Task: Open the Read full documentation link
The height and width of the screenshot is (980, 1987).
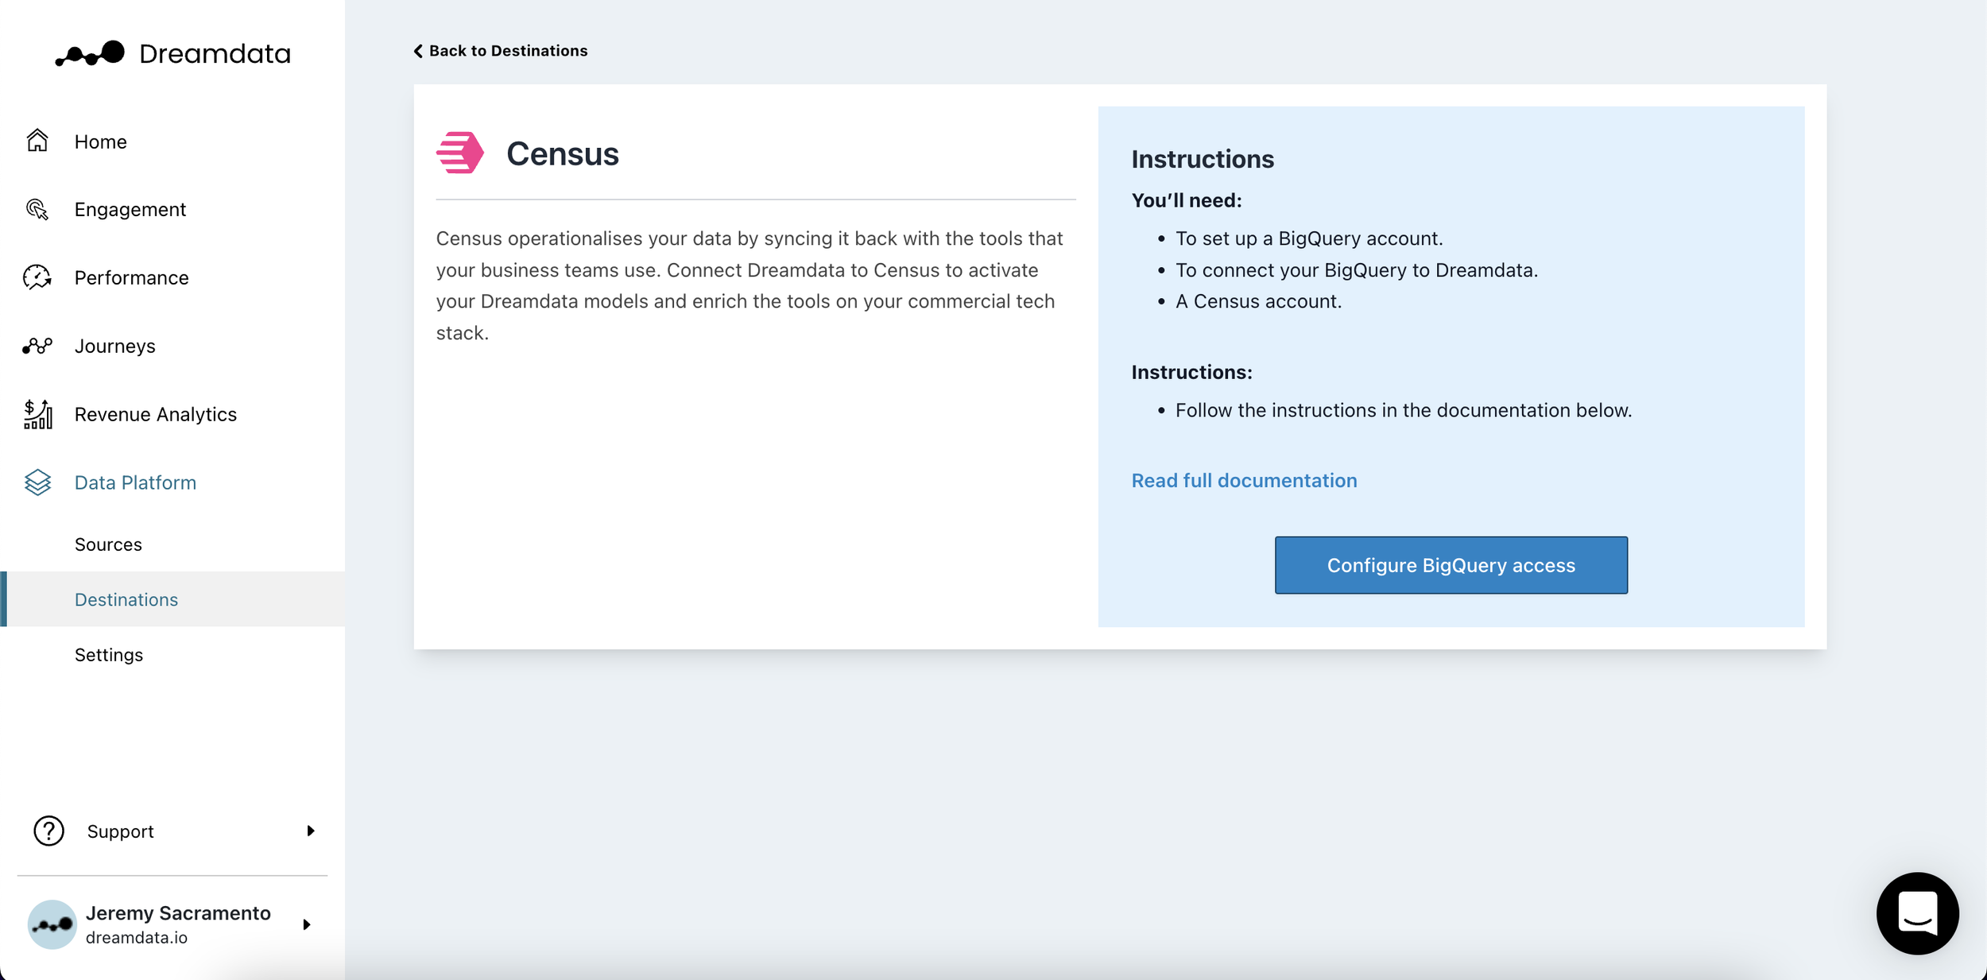Action: tap(1244, 481)
